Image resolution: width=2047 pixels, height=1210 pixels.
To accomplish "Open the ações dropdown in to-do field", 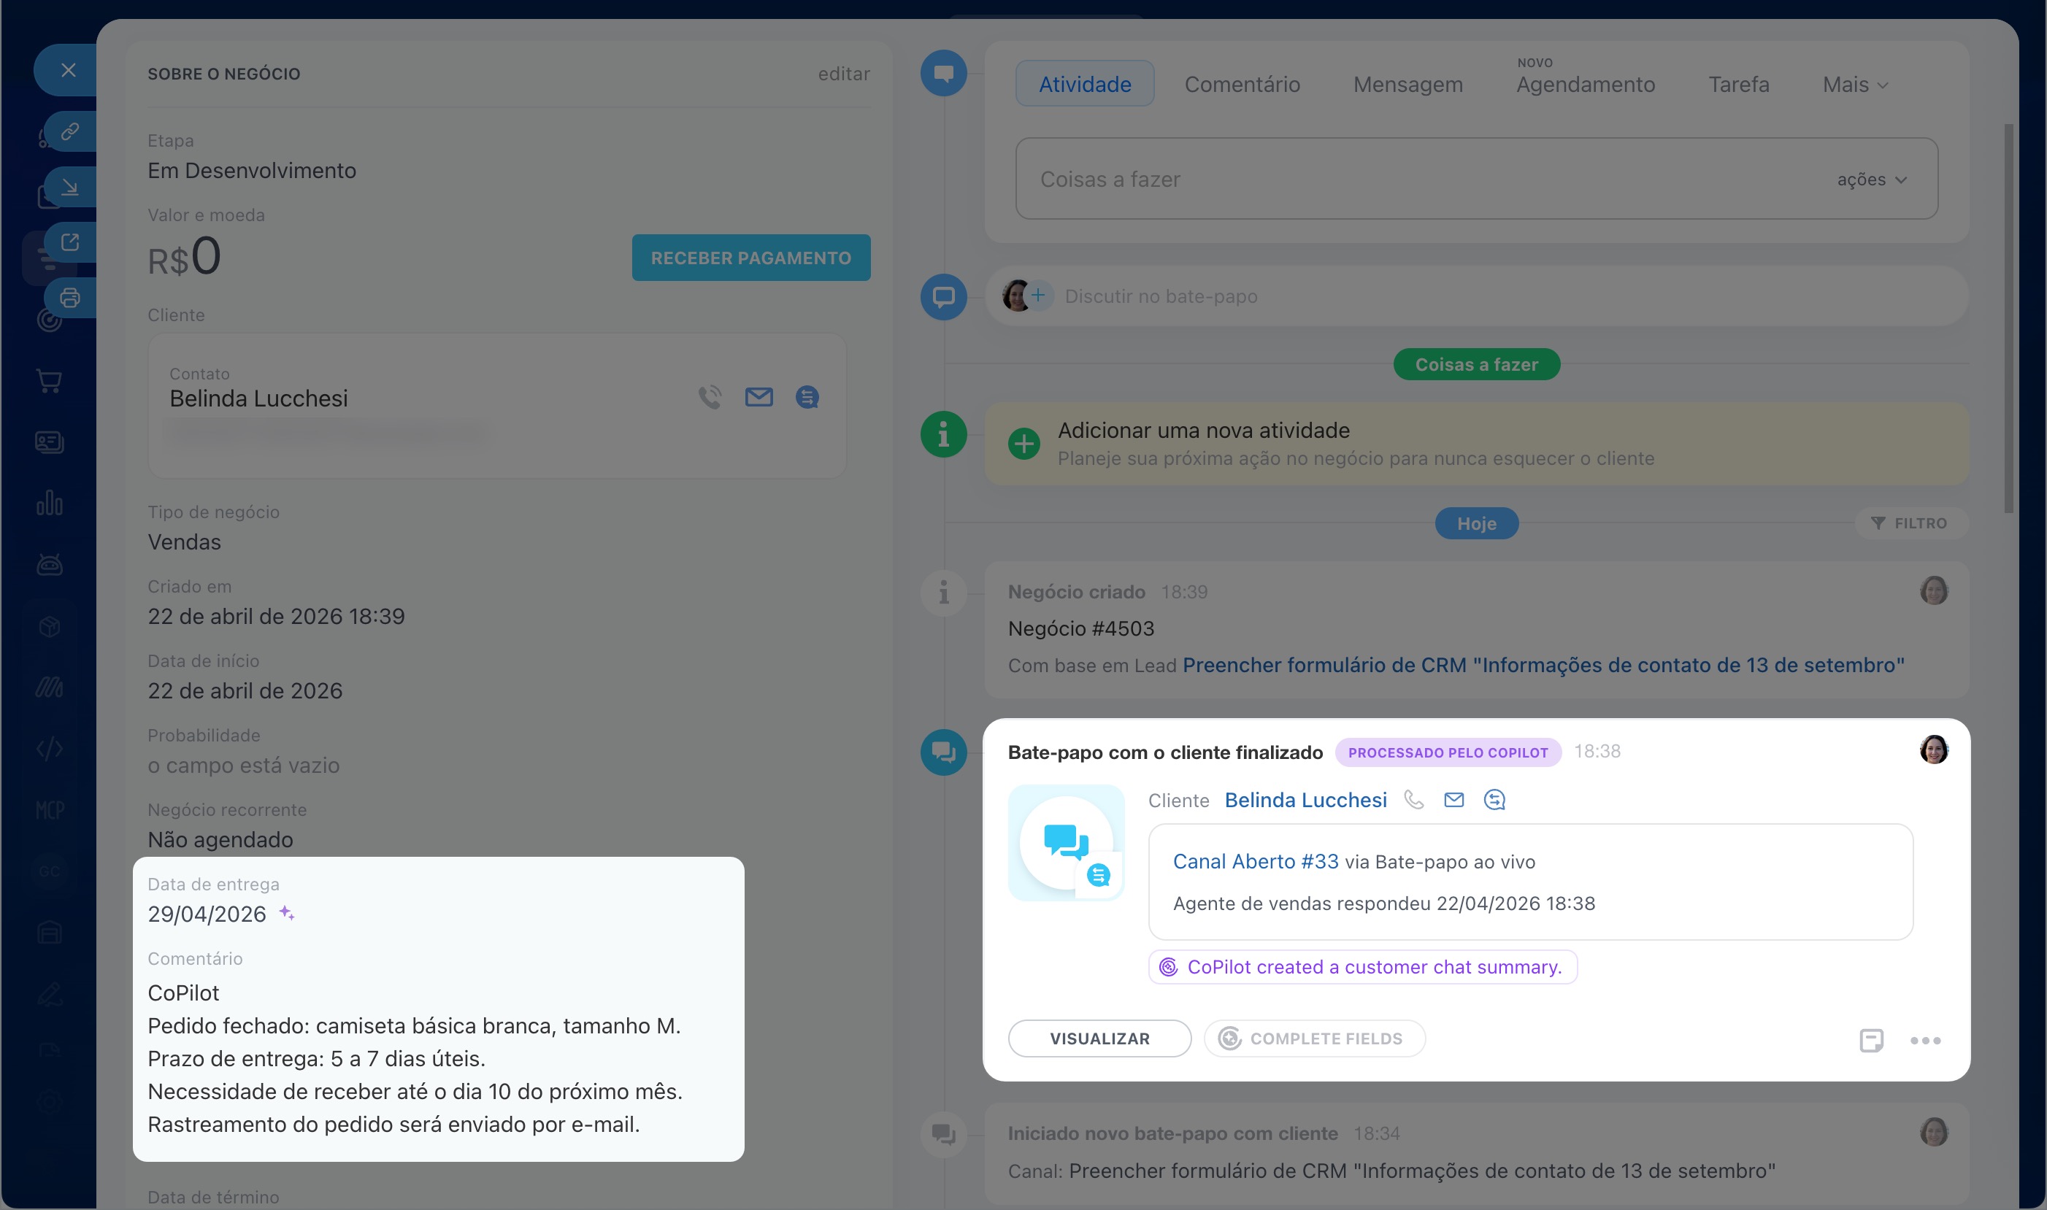I will click(x=1871, y=180).
